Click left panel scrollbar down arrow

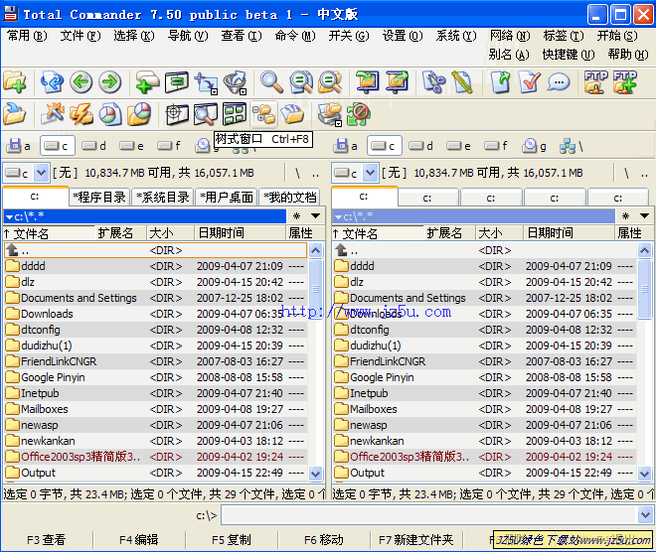tap(316, 474)
